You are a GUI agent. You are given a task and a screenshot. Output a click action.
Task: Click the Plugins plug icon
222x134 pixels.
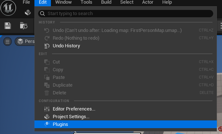47,124
